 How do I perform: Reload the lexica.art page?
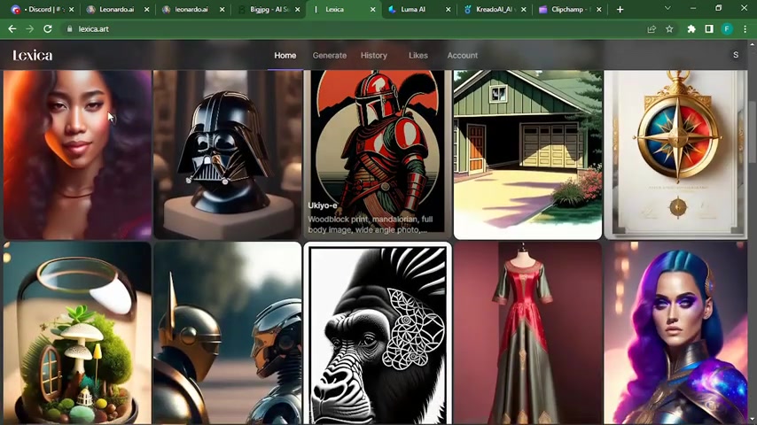[47, 29]
